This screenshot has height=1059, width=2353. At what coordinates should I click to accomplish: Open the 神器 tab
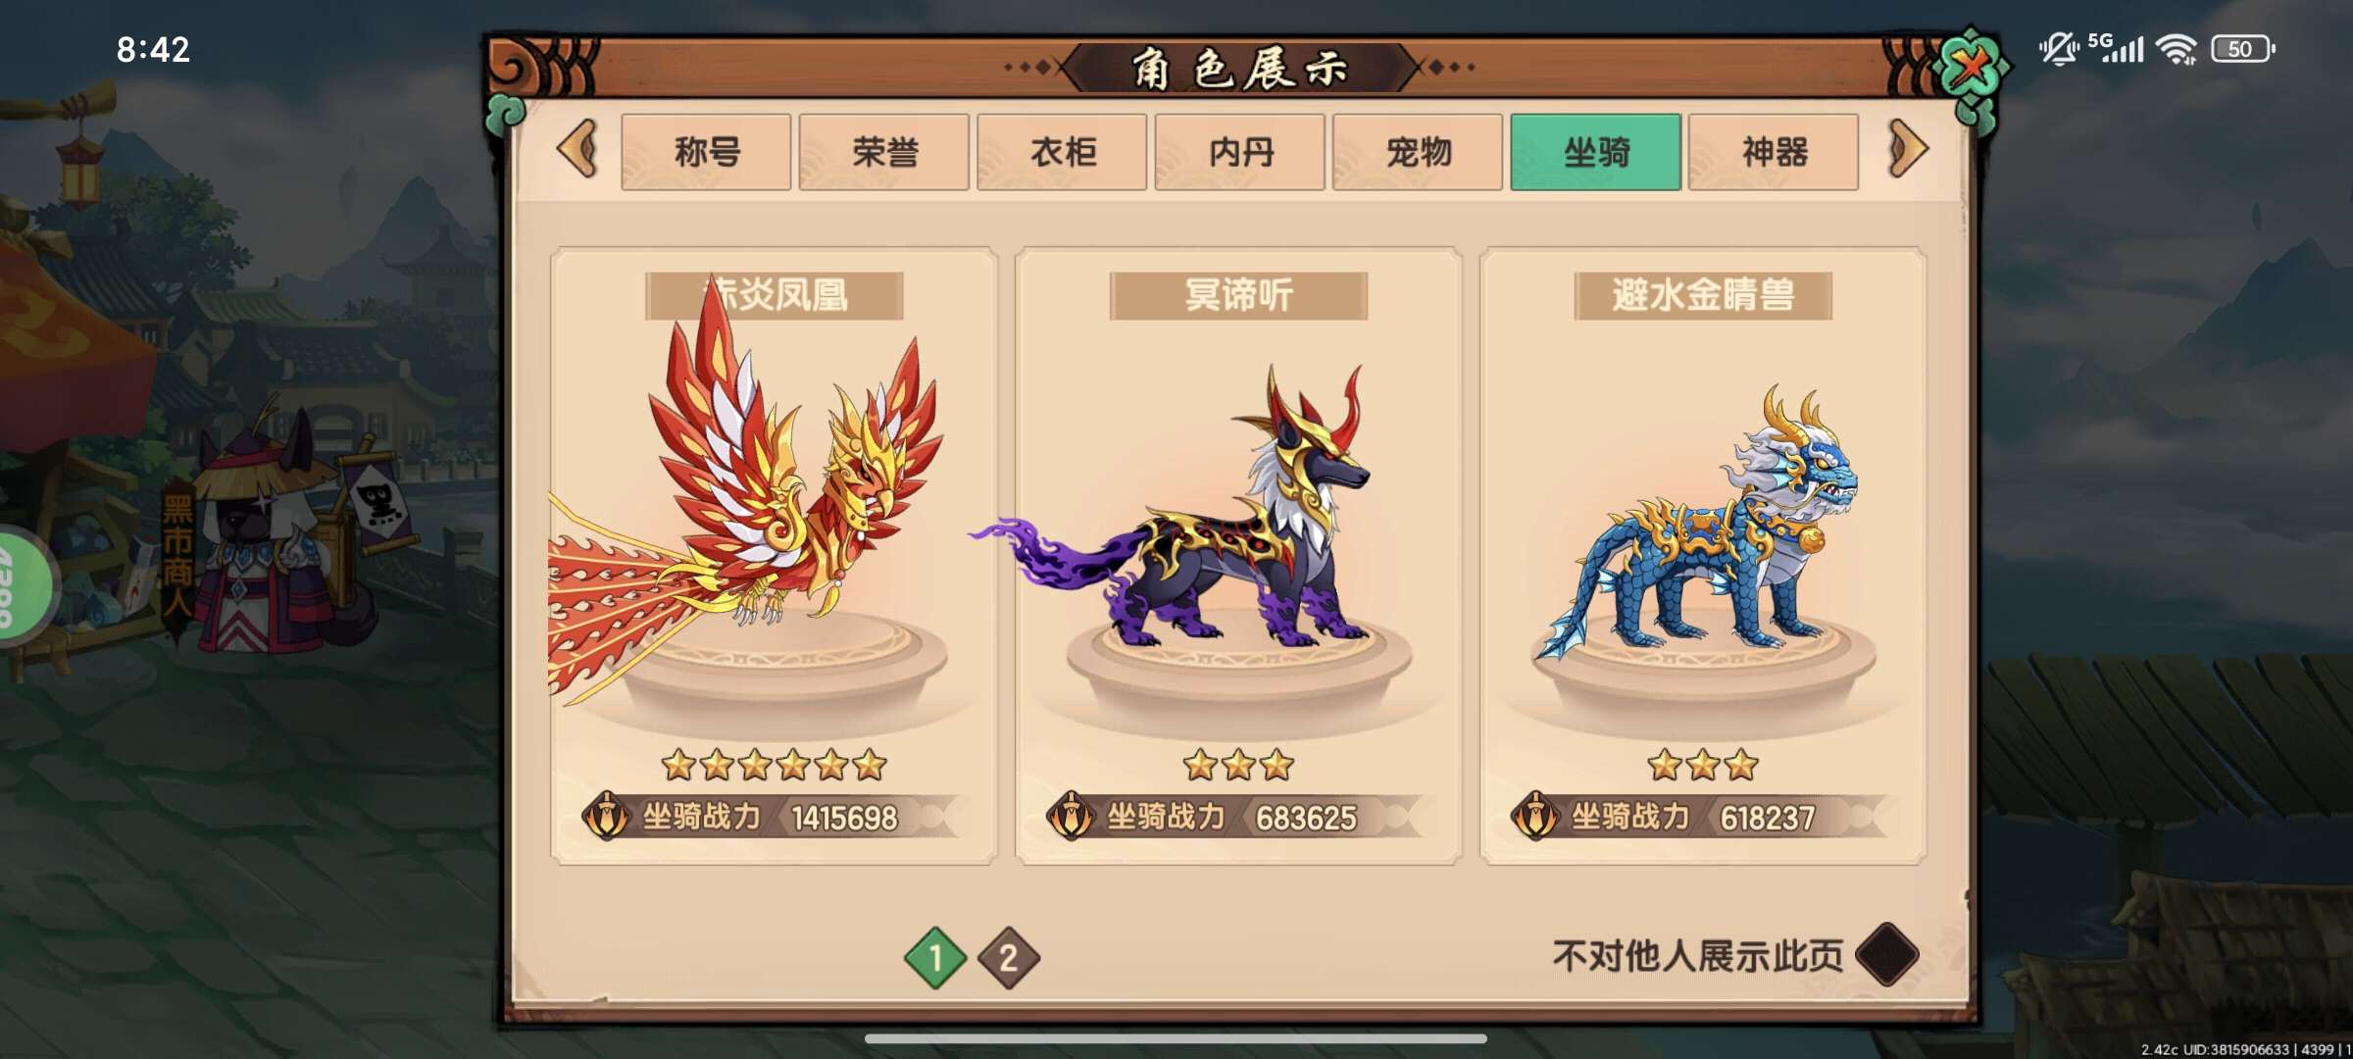click(x=1774, y=152)
